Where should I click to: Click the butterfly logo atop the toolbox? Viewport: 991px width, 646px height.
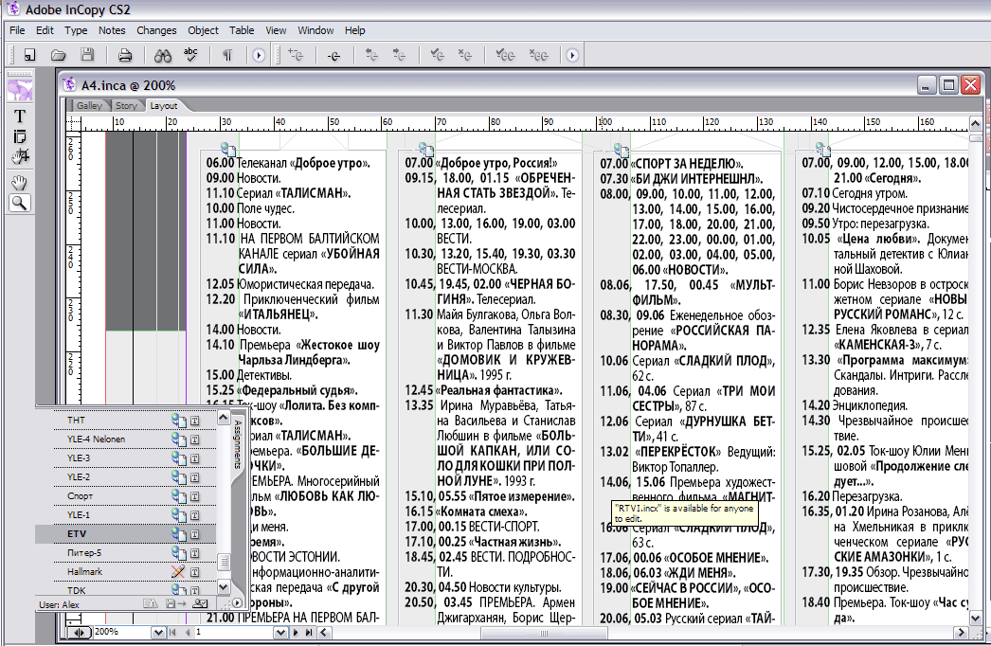pos(20,90)
